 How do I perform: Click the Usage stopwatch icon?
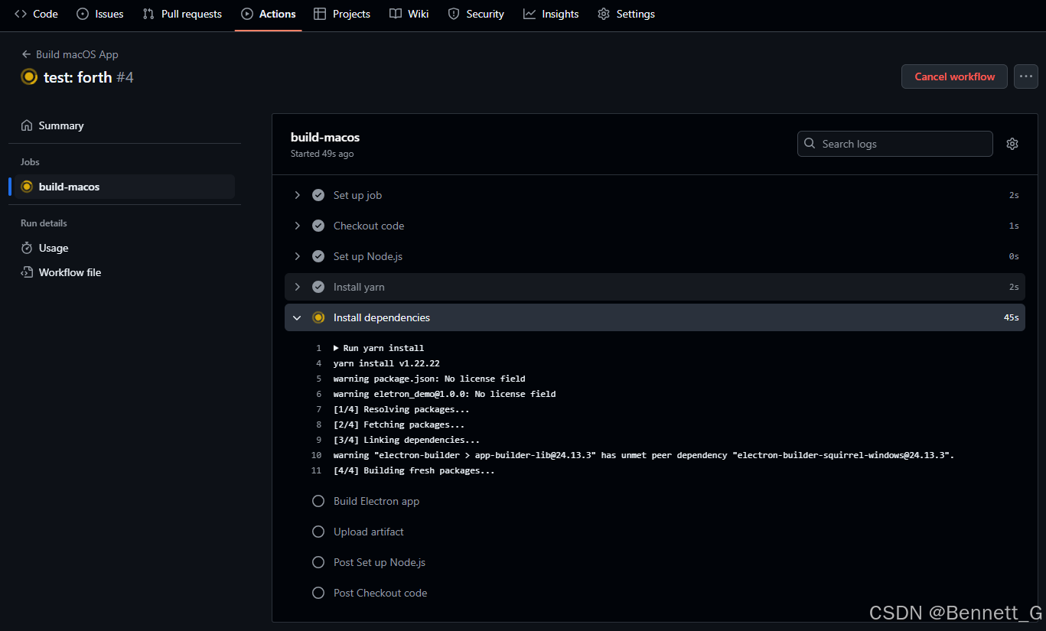point(27,248)
